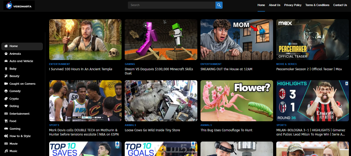Click the Caught on Camera video icon
351x156 pixels.
click(x=6, y=84)
